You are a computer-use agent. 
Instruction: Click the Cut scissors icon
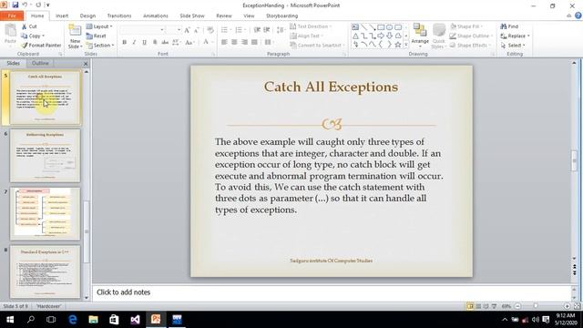click(25, 26)
